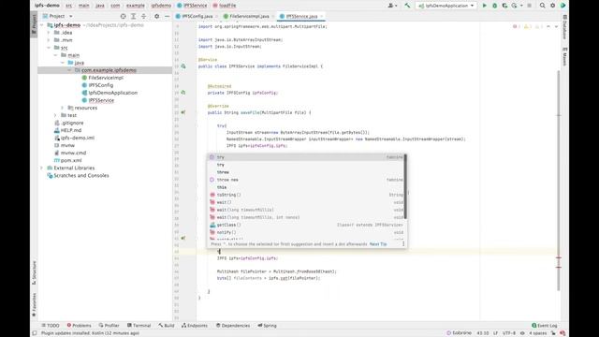Open the Terminal tool window
Viewport: 599px width, 337px height.
pyautogui.click(x=139, y=326)
